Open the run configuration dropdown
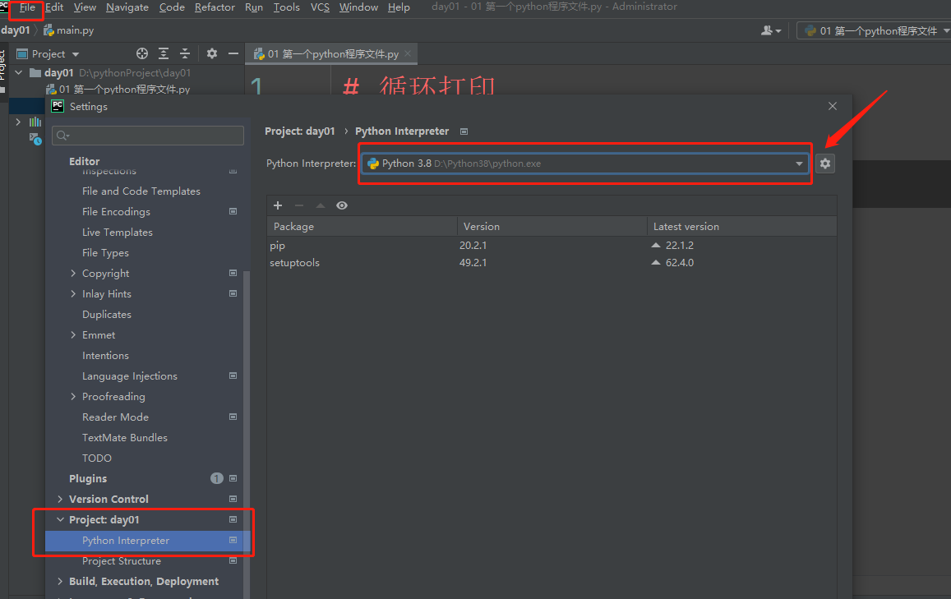 pyautogui.click(x=876, y=30)
